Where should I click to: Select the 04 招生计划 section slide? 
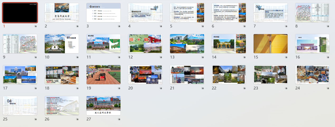point(20,106)
